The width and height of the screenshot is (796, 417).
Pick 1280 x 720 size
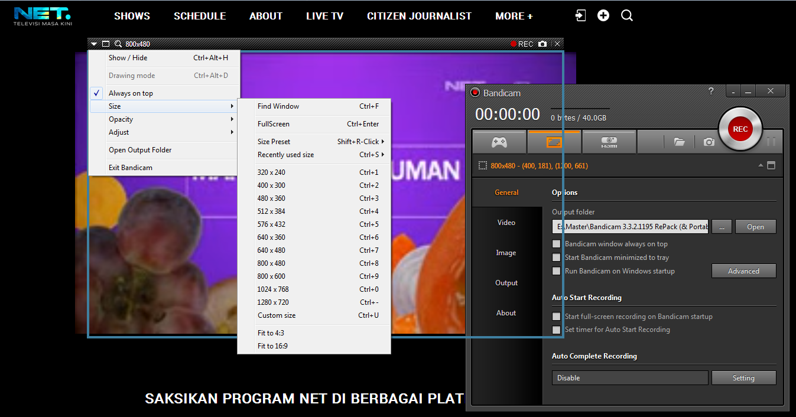click(314, 302)
